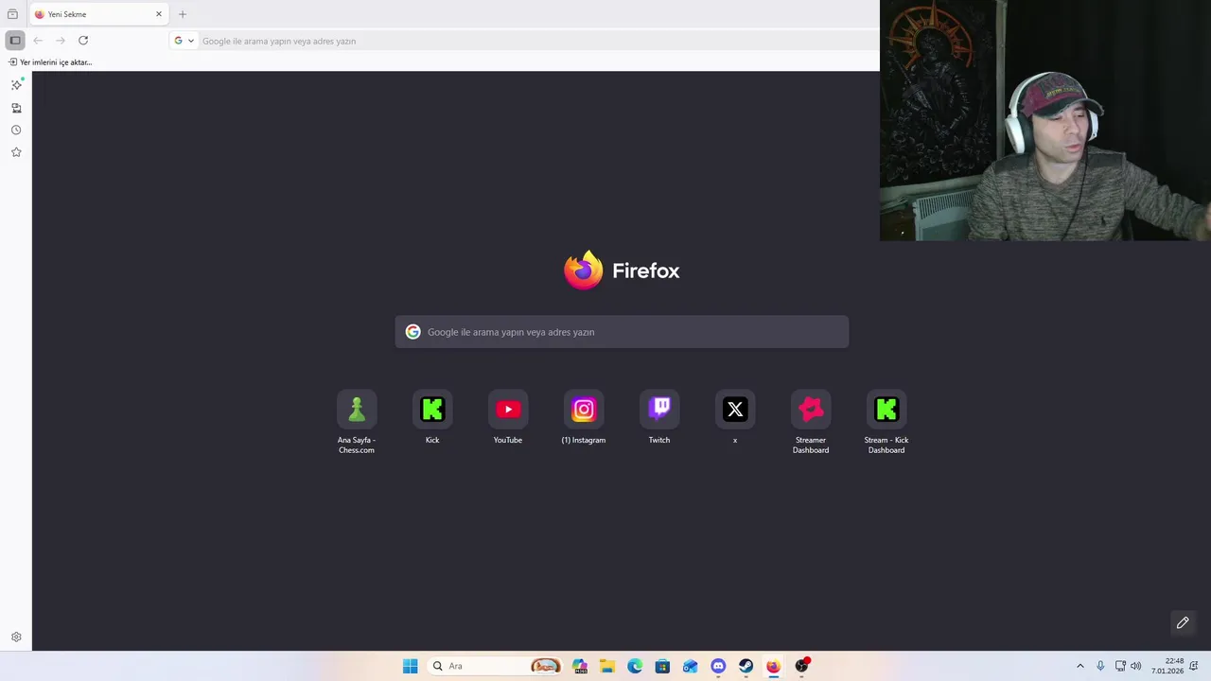Image resolution: width=1211 pixels, height=681 pixels.
Task: Open Microsoft Store from the taskbar
Action: click(x=662, y=666)
